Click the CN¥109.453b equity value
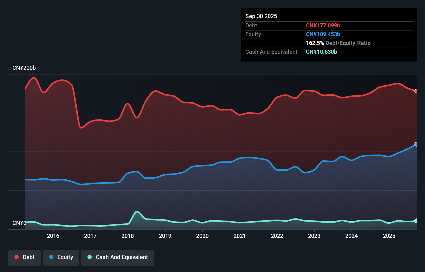425x272 pixels. click(323, 34)
